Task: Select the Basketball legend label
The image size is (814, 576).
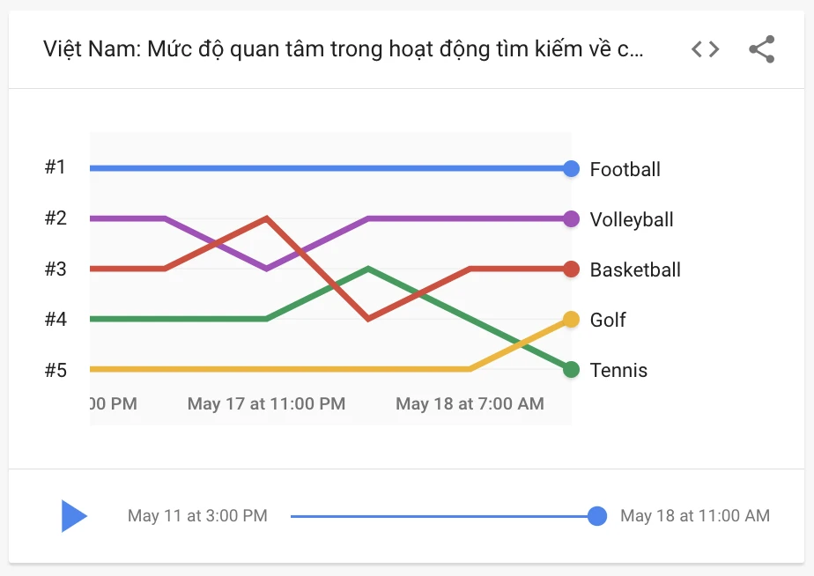Action: [x=635, y=270]
